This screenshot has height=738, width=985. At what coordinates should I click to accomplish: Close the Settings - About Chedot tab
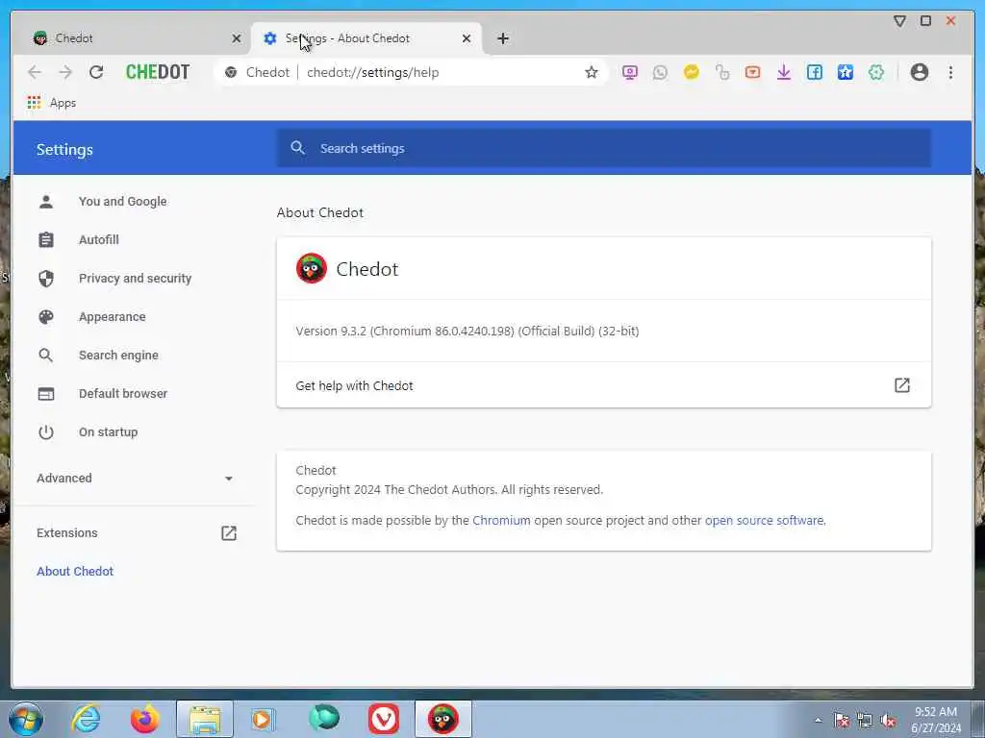coord(467,38)
